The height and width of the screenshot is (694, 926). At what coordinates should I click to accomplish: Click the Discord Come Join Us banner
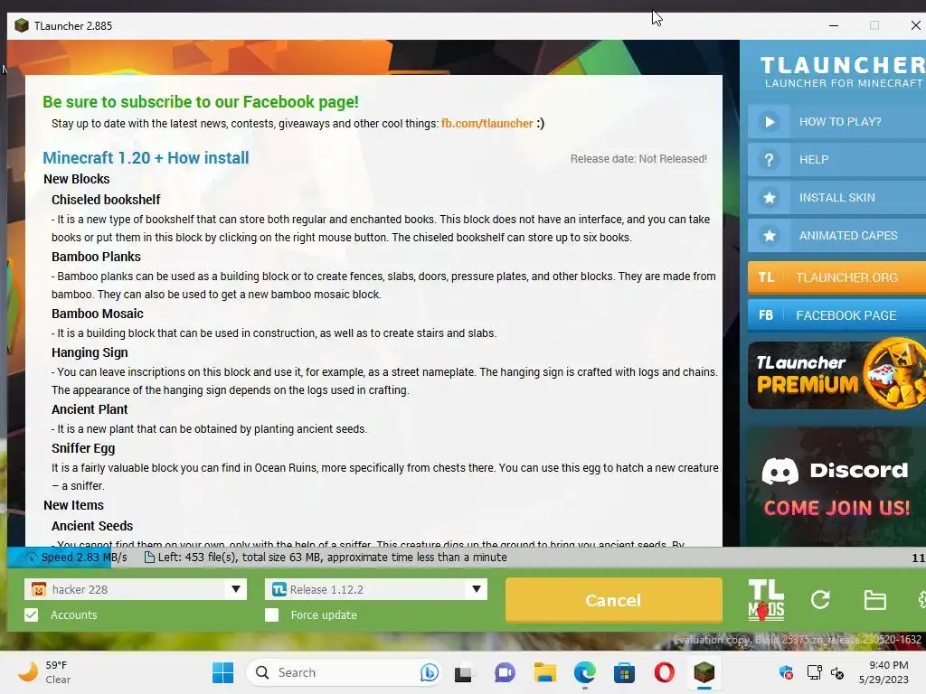836,487
